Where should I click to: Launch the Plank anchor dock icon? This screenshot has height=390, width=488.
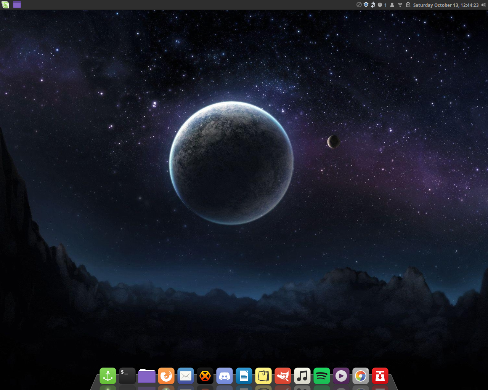108,376
